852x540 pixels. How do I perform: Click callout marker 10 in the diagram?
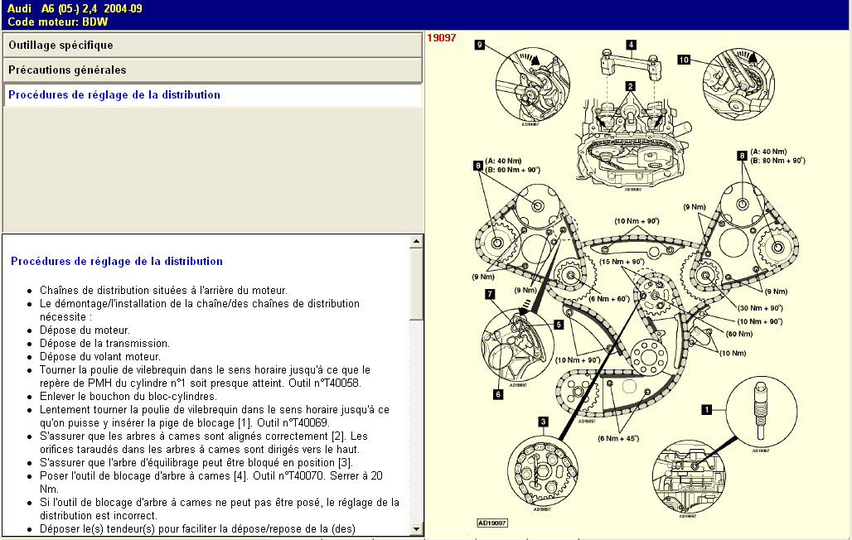[684, 60]
